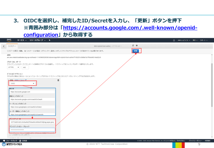Open the notifications bell
The height and width of the screenshot is (148, 214).
pyautogui.click(x=174, y=40)
